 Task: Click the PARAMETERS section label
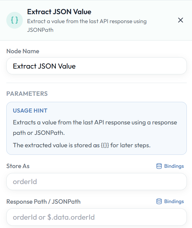click(27, 94)
